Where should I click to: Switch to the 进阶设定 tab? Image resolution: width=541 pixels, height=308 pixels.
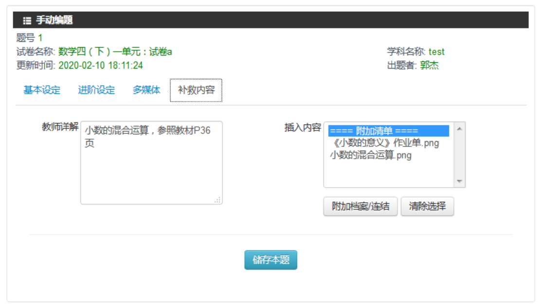tap(96, 90)
